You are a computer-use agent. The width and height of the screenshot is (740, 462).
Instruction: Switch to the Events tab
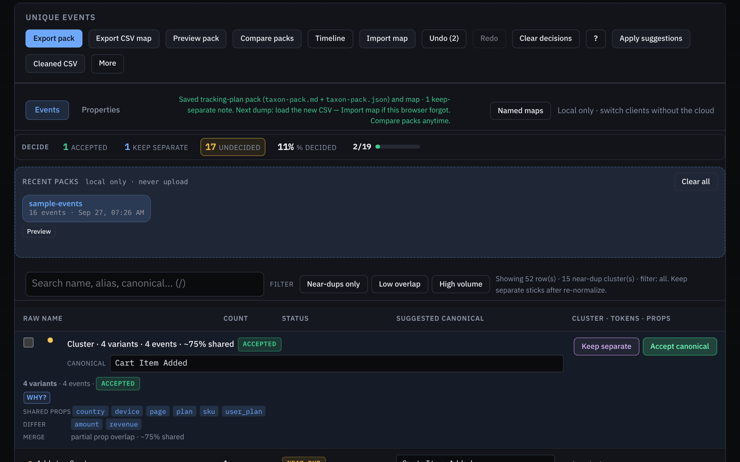coord(47,110)
